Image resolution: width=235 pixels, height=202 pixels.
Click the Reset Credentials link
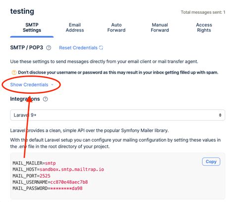tap(78, 48)
